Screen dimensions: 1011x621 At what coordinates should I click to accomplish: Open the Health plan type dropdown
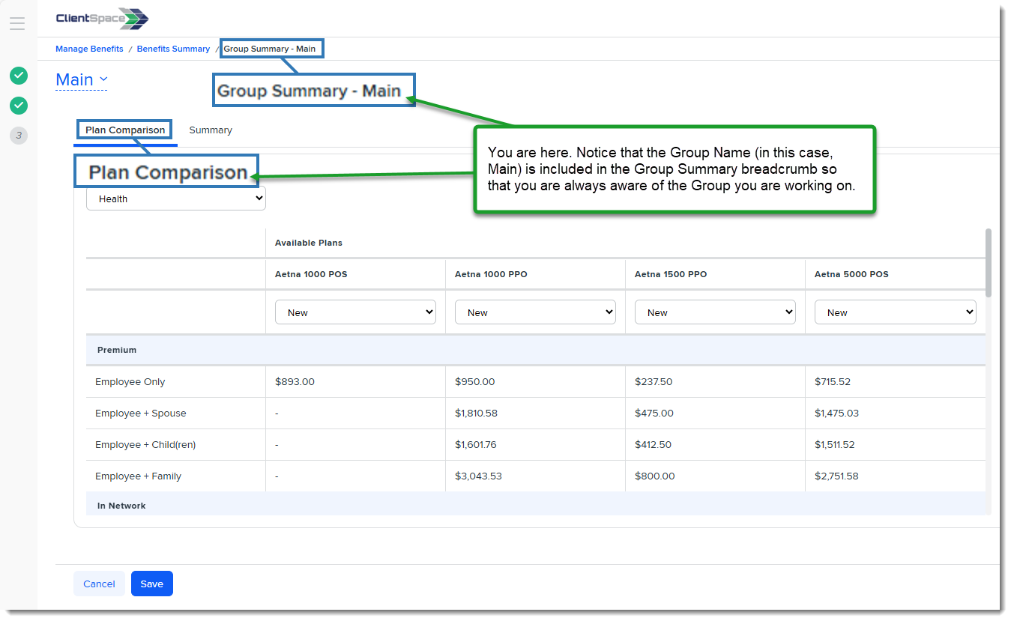176,199
